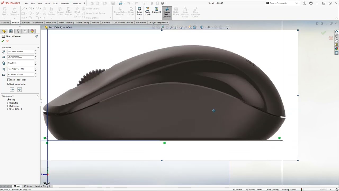
Task: Switch to the Evaluate tab
Action: click(106, 23)
